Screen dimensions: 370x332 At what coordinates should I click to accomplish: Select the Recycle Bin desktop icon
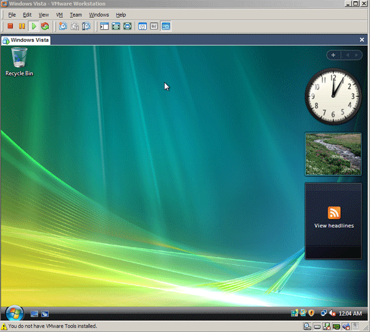tap(19, 62)
